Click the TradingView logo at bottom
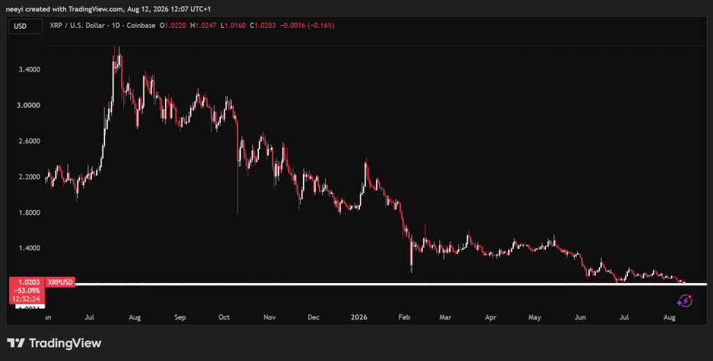The image size is (713, 361). click(x=54, y=343)
